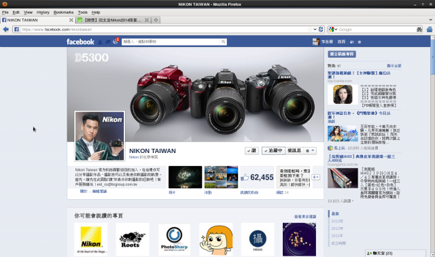Open the 聊天室 (23) chat bar
Screen dimensions: 435x257
click(396, 254)
